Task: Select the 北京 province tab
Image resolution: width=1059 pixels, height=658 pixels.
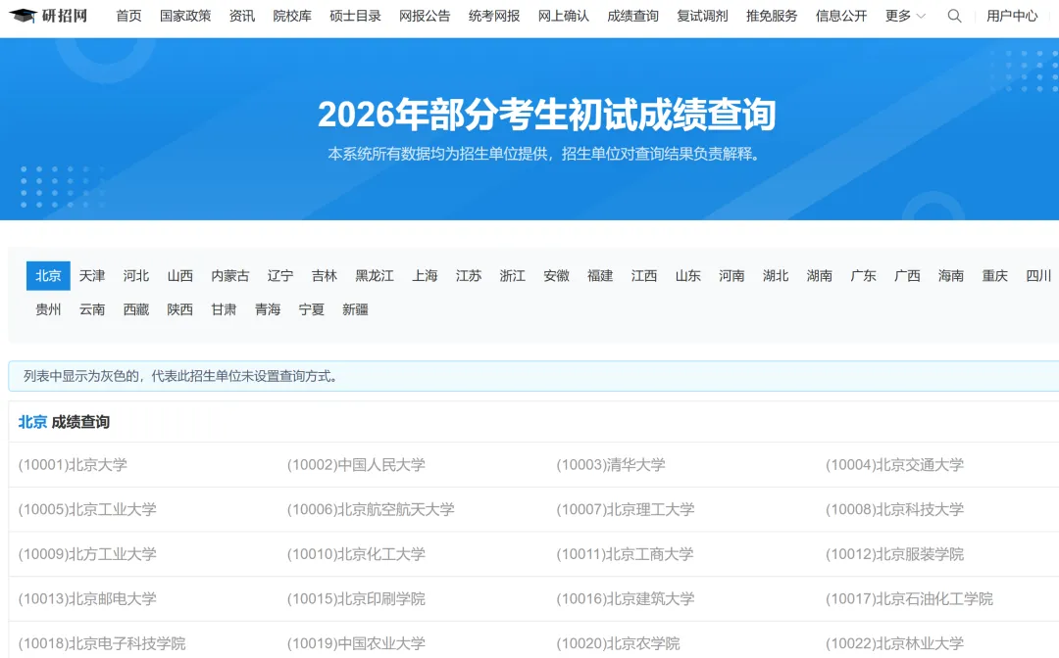Action: pos(48,276)
